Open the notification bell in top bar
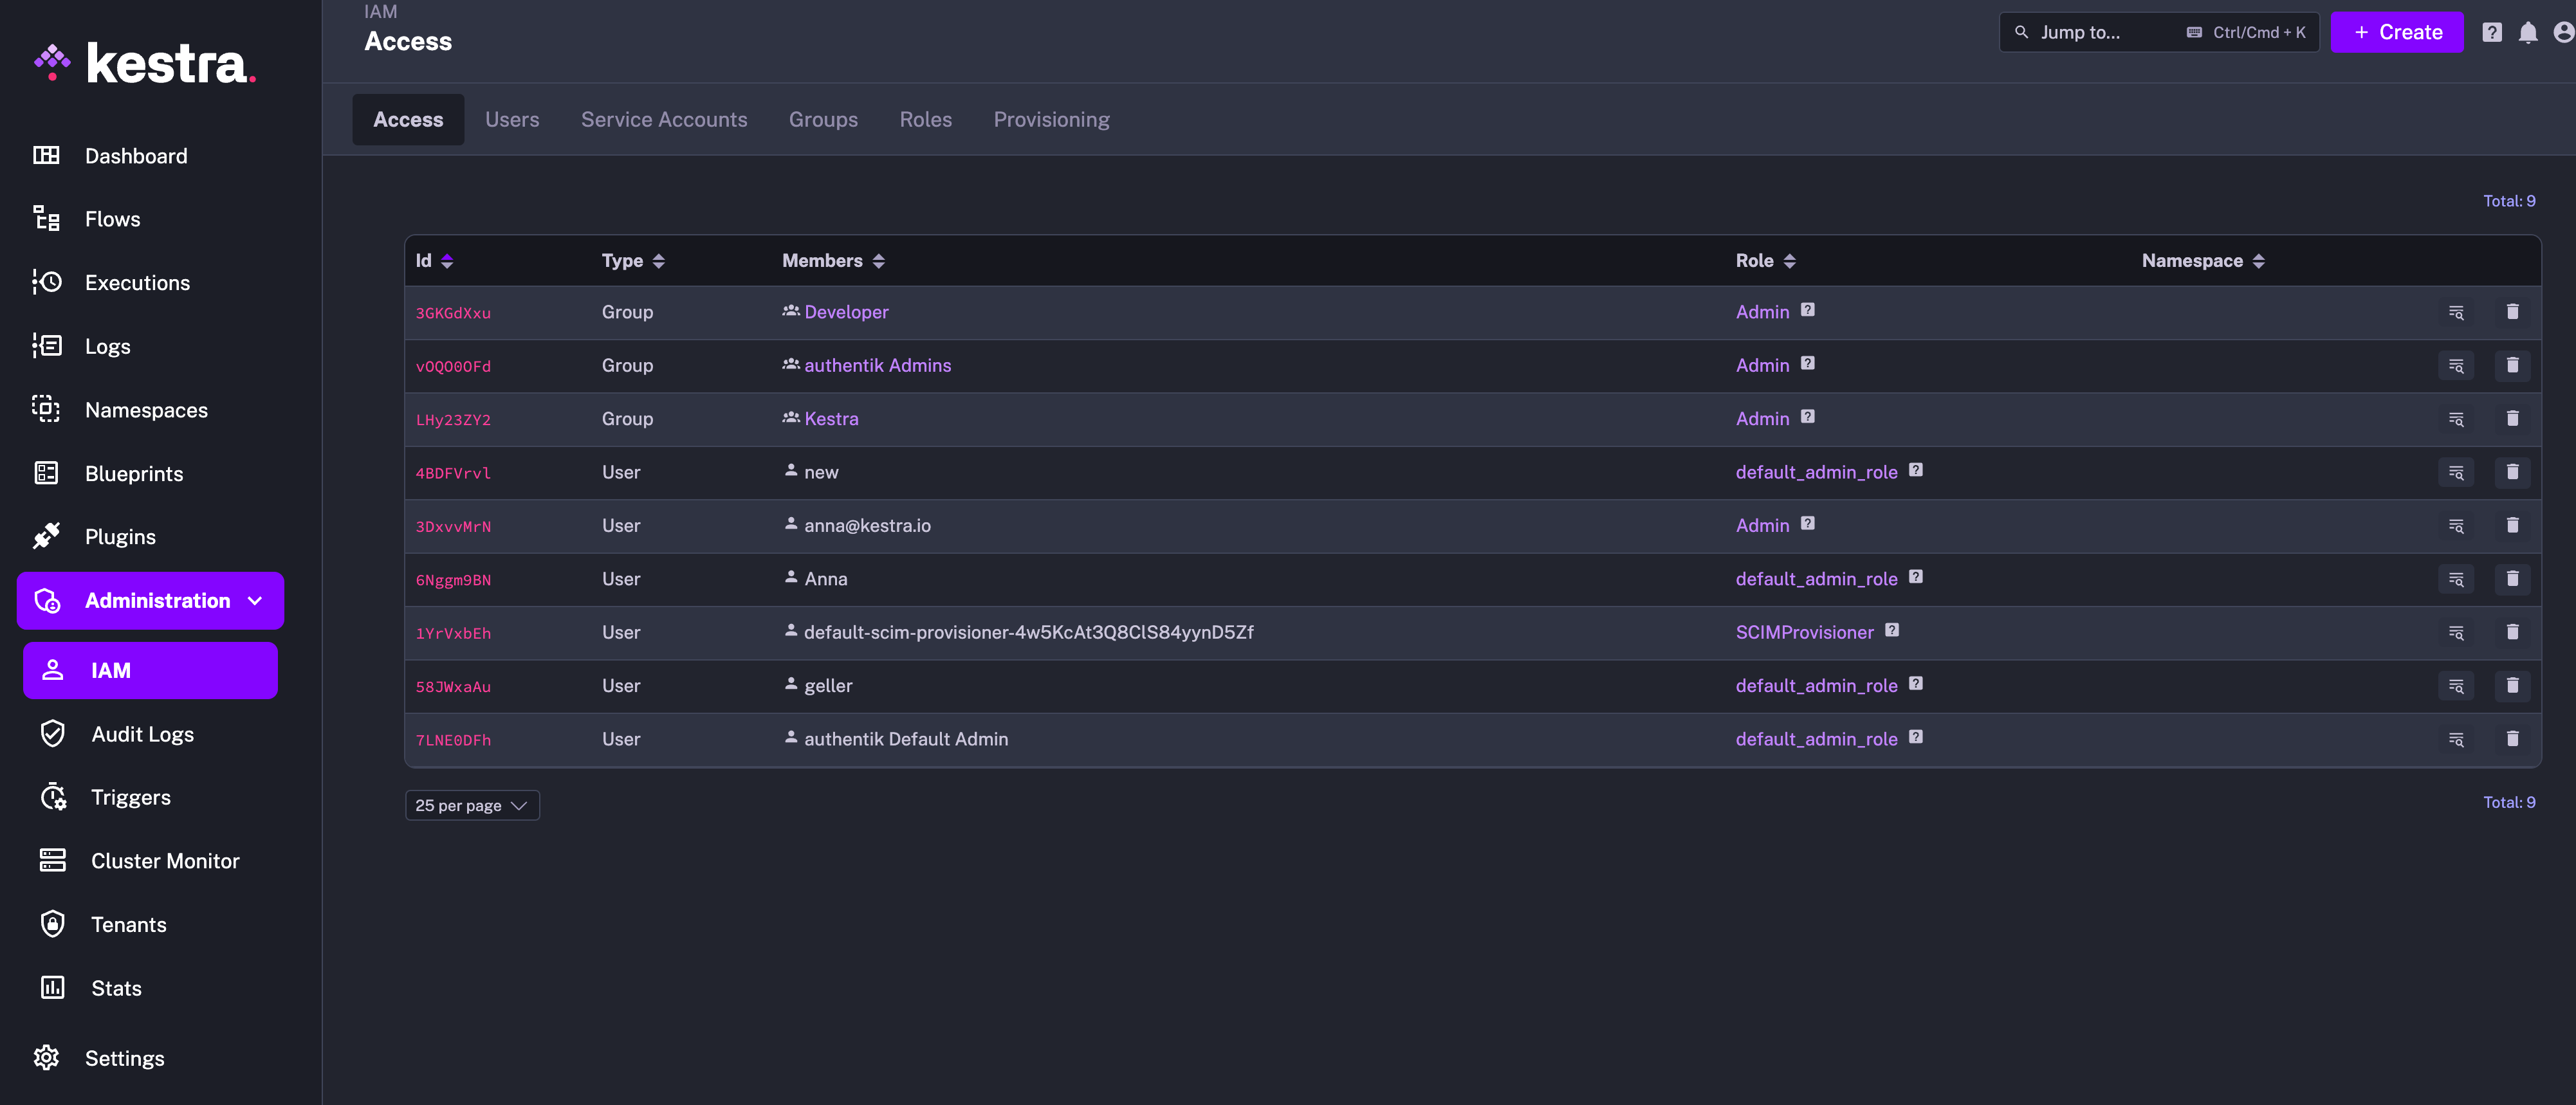Image resolution: width=2576 pixels, height=1105 pixels. (x=2528, y=32)
